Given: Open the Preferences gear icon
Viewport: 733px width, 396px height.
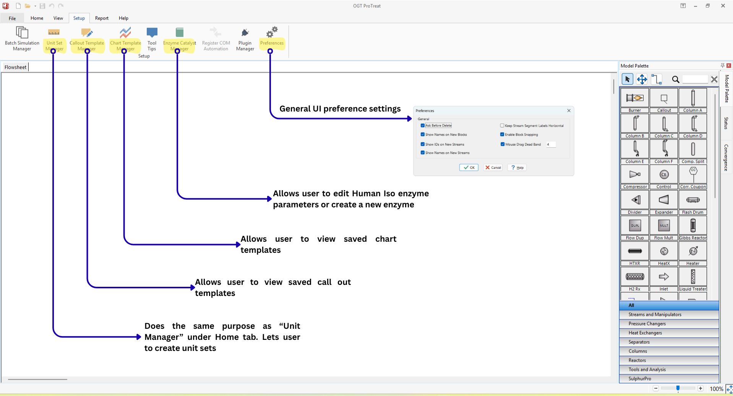Looking at the screenshot, I should [x=272, y=32].
